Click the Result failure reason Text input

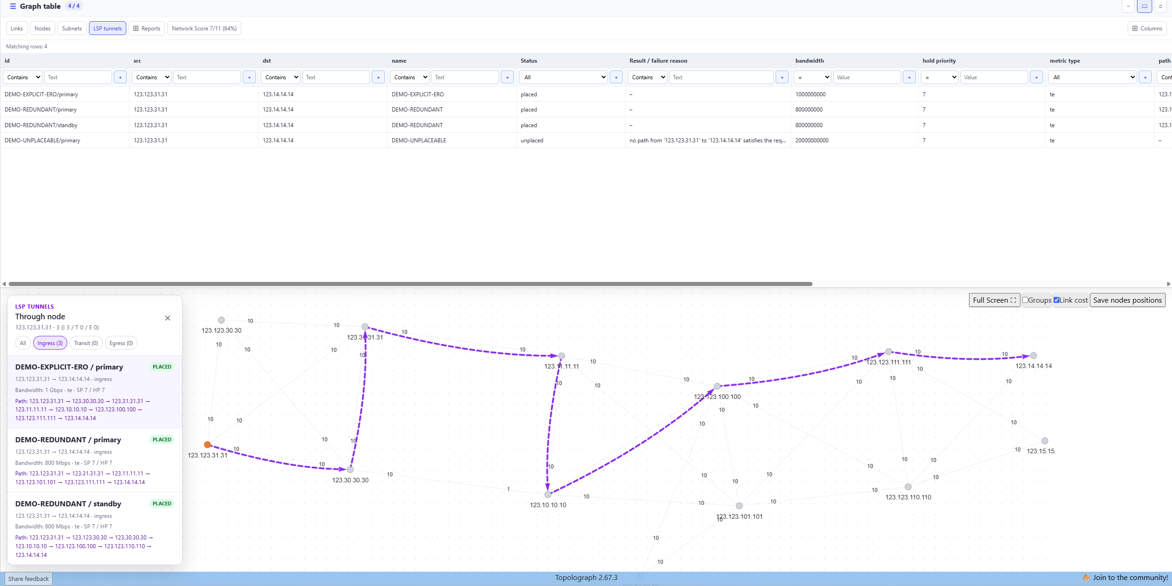(721, 77)
